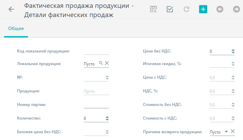243x140 pixels.
Task: Click the delete table row icon
Action: click(x=153, y=9)
